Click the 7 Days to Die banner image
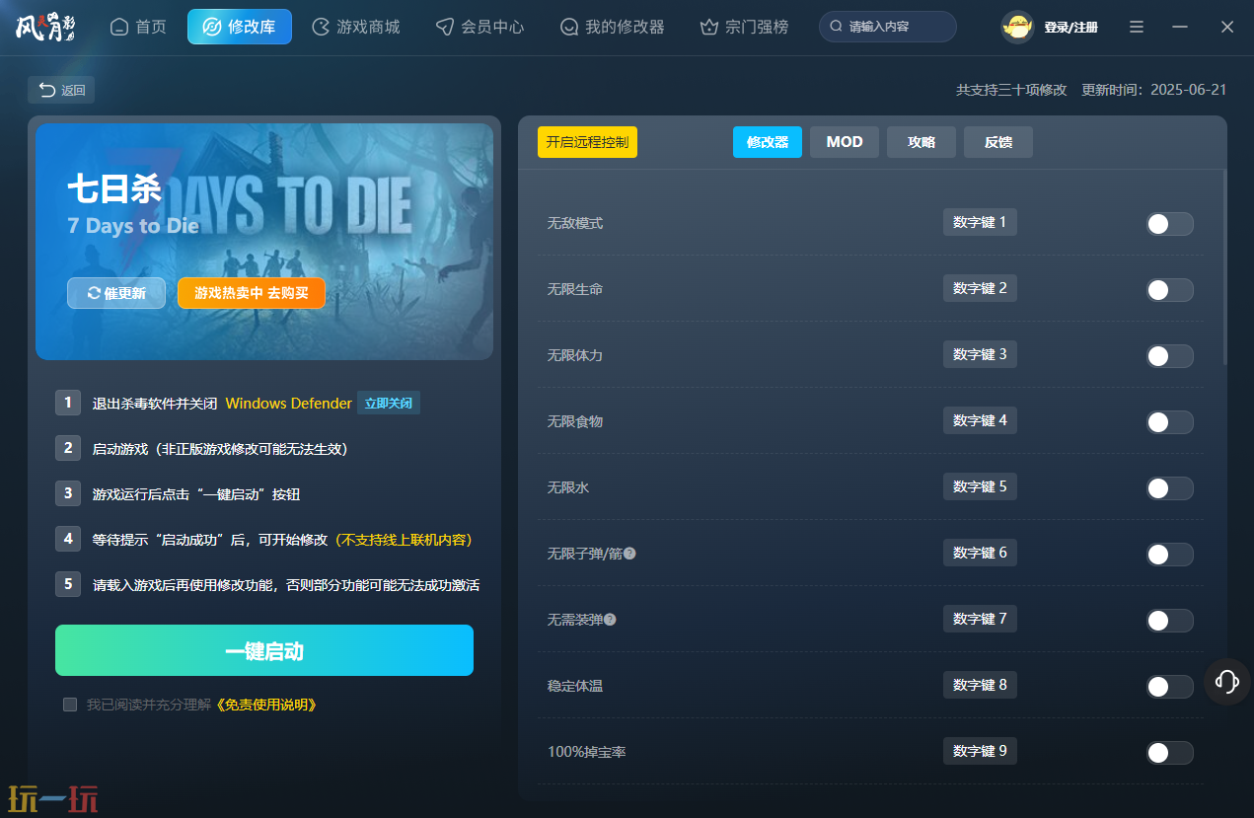The image size is (1254, 818). pyautogui.click(x=264, y=242)
